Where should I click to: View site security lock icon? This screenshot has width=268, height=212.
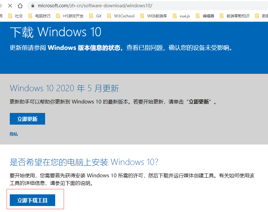click(x=33, y=6)
